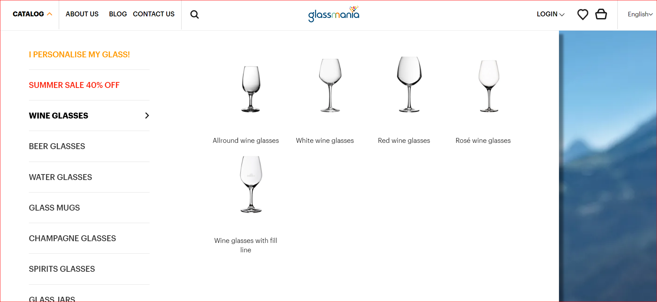Open Champagne Glasses category
Image resolution: width=657 pixels, height=302 pixels.
point(72,238)
